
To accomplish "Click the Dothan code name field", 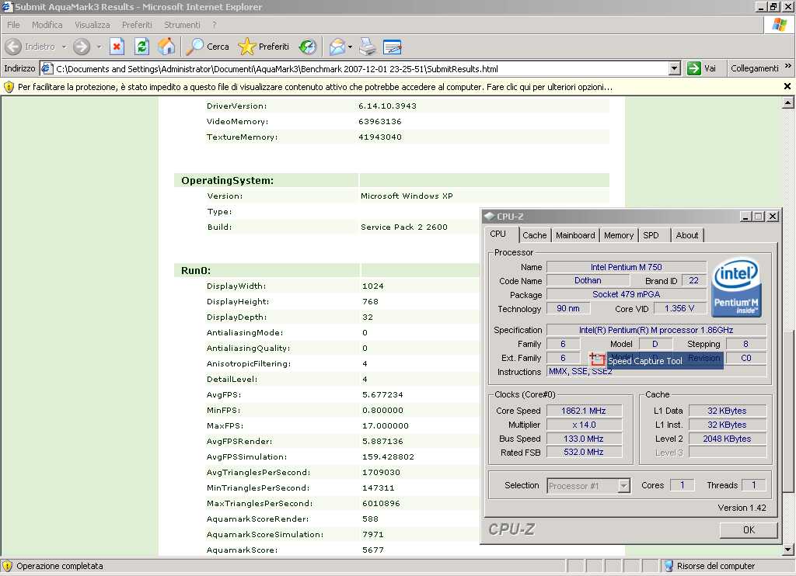I will pos(588,280).
